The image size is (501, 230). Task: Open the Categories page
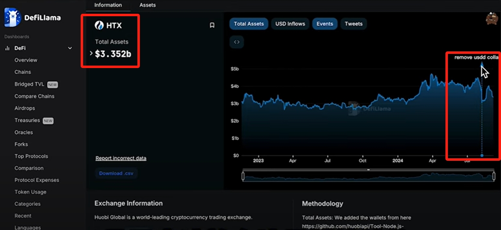28,204
